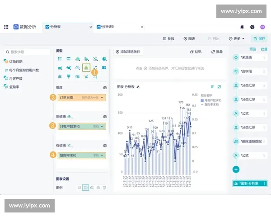Open the apps grid launcher
The height and width of the screenshot is (217, 271).
click(x=6, y=27)
